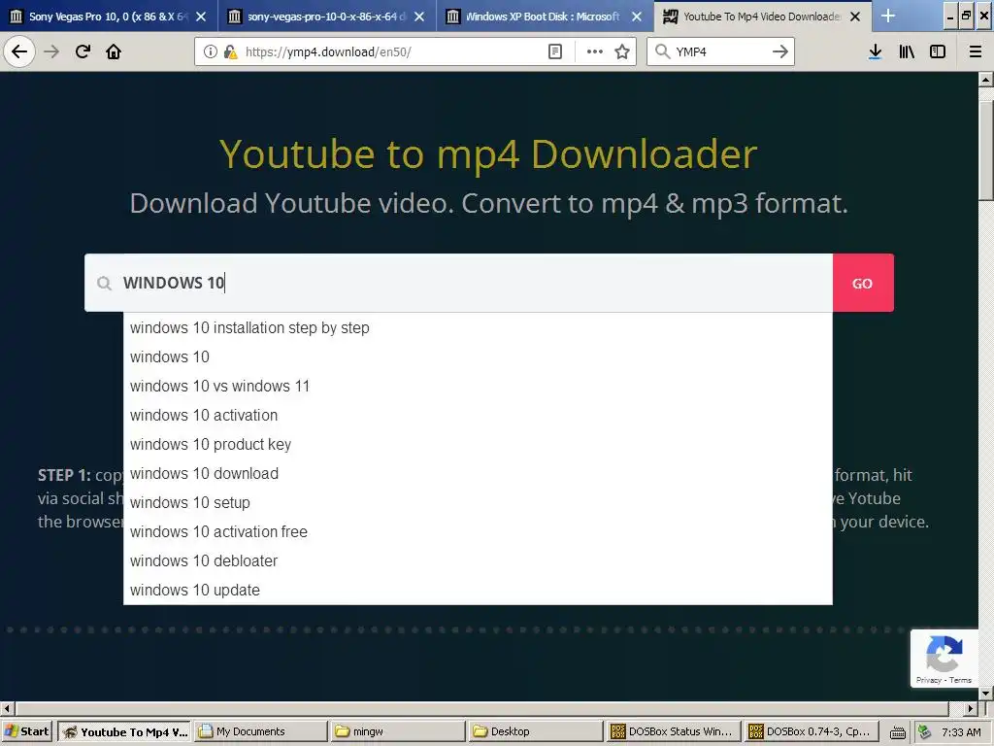Open a new browser tab
Screen dimensions: 994x746
click(x=888, y=16)
